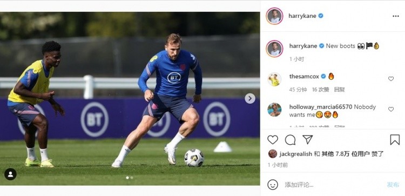Reply to thesamcox's comment
The width and height of the screenshot is (405, 196).
340,90
